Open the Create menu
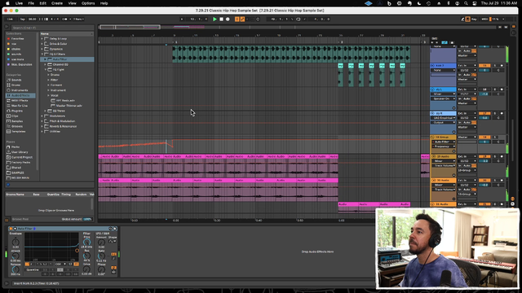 click(57, 3)
